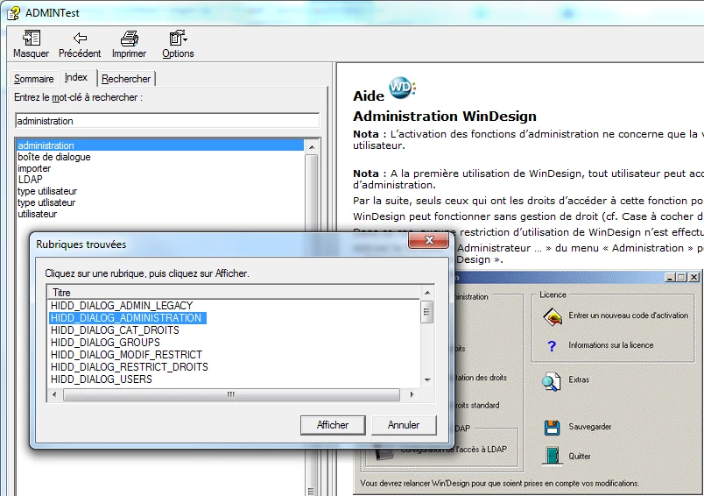The width and height of the screenshot is (704, 496).
Task: Click the topics list scroll down arrow
Action: (427, 380)
